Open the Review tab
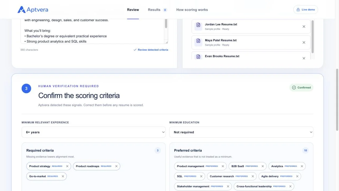 (x=133, y=10)
